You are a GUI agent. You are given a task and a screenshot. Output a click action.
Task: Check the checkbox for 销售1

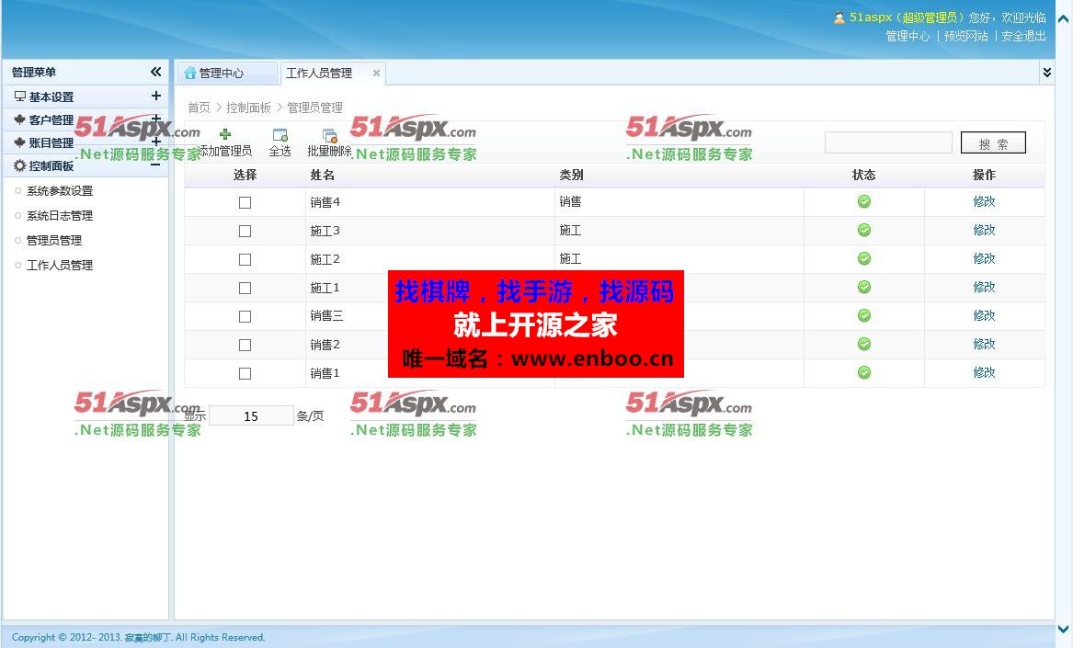point(245,373)
